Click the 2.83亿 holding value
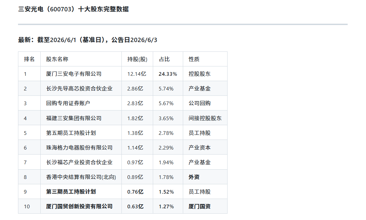366x220 pixels. [135, 103]
